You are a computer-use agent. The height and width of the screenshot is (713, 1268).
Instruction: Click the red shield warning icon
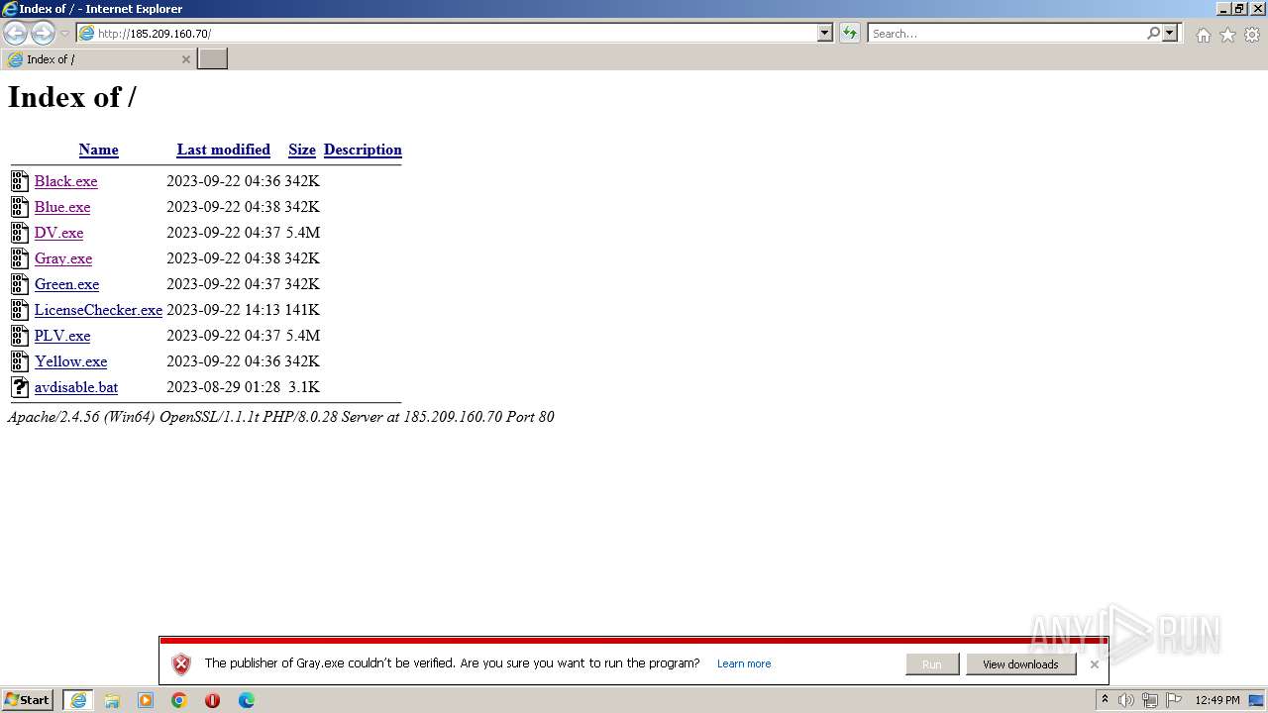[180, 663]
